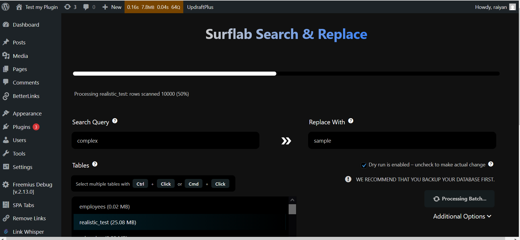Click the Dashboard gauge icon
The width and height of the screenshot is (520, 240).
click(6, 25)
